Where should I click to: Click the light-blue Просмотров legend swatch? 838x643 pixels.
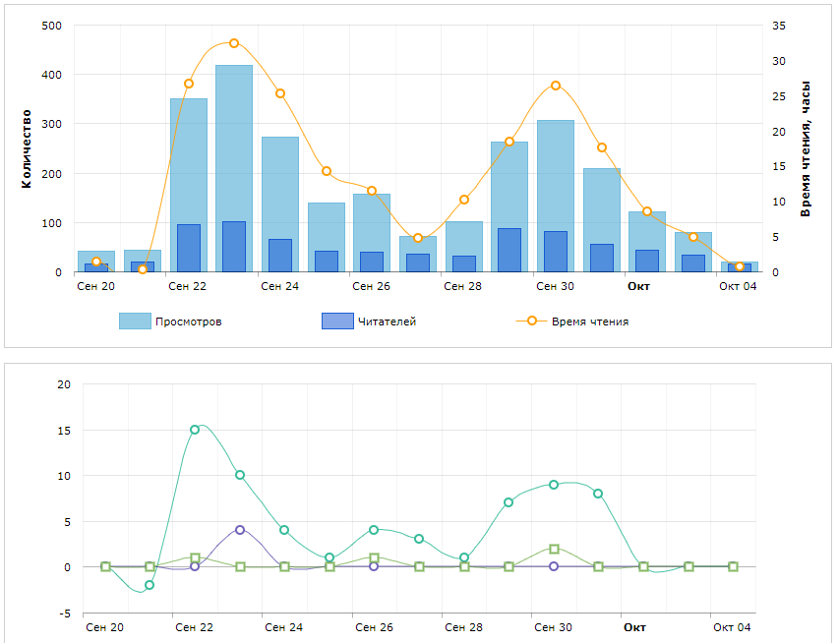(x=135, y=321)
